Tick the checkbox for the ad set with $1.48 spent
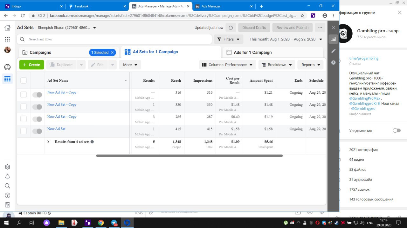The width and height of the screenshot is (407, 228). (24, 107)
